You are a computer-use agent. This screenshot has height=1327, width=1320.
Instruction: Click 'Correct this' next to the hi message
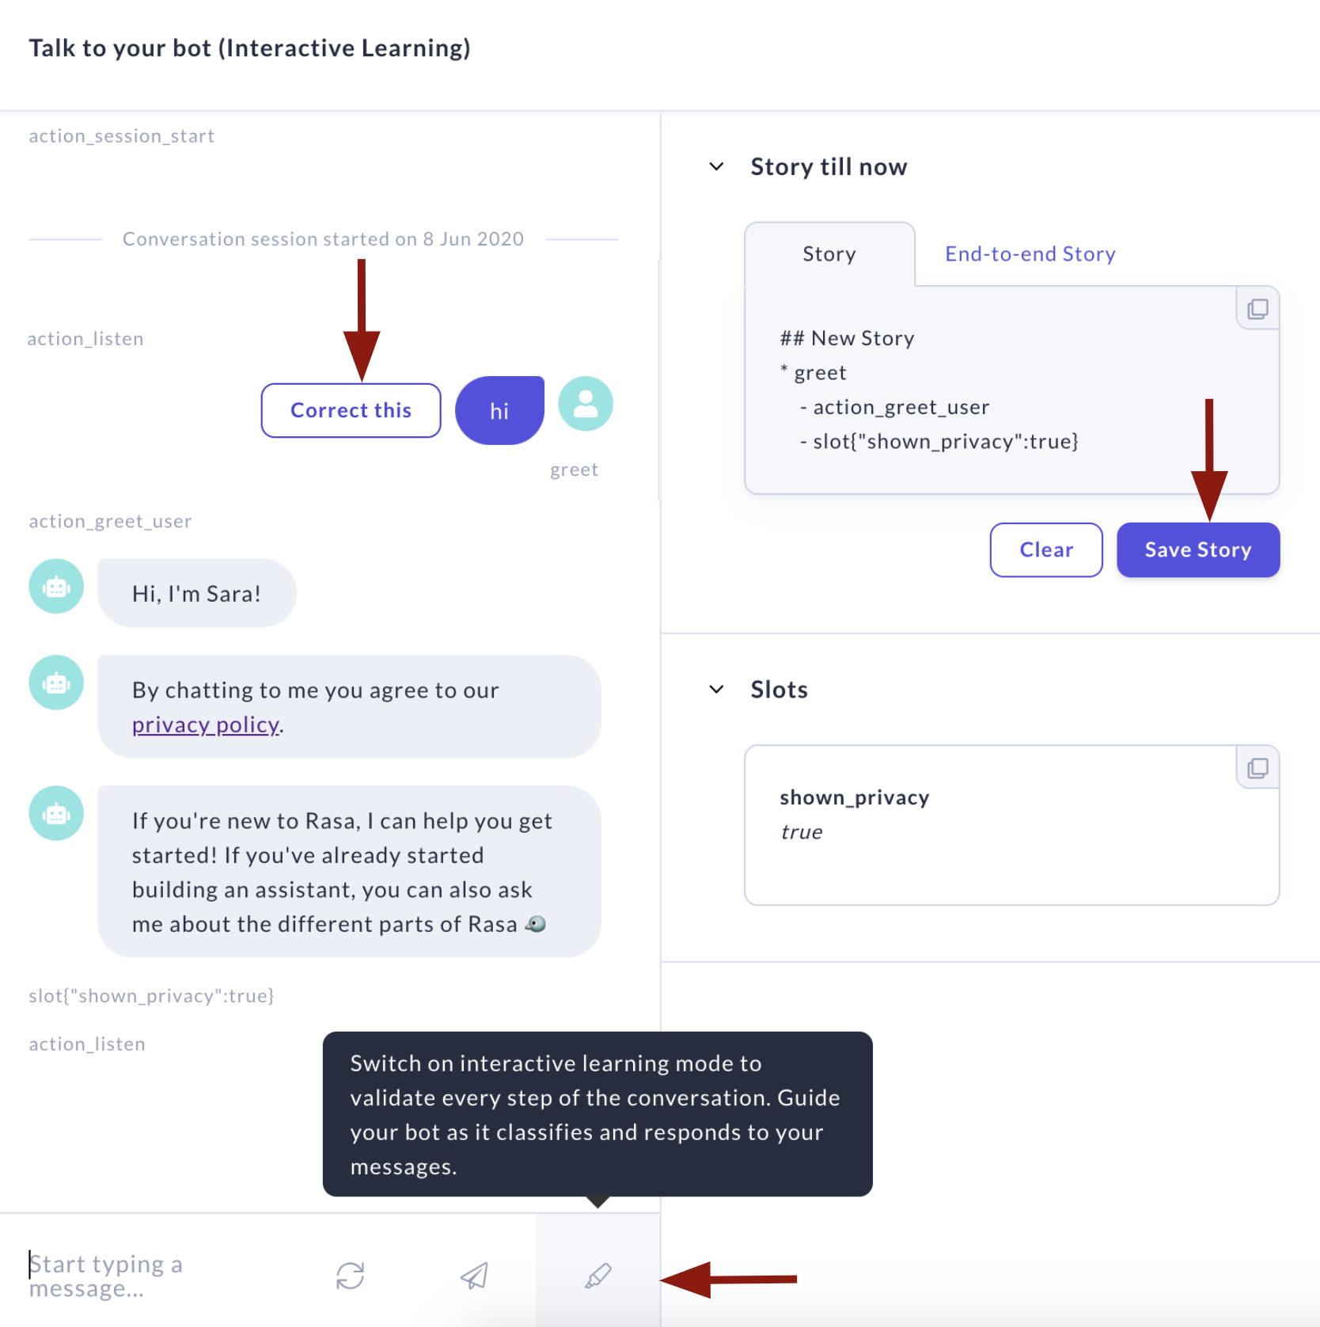point(351,410)
